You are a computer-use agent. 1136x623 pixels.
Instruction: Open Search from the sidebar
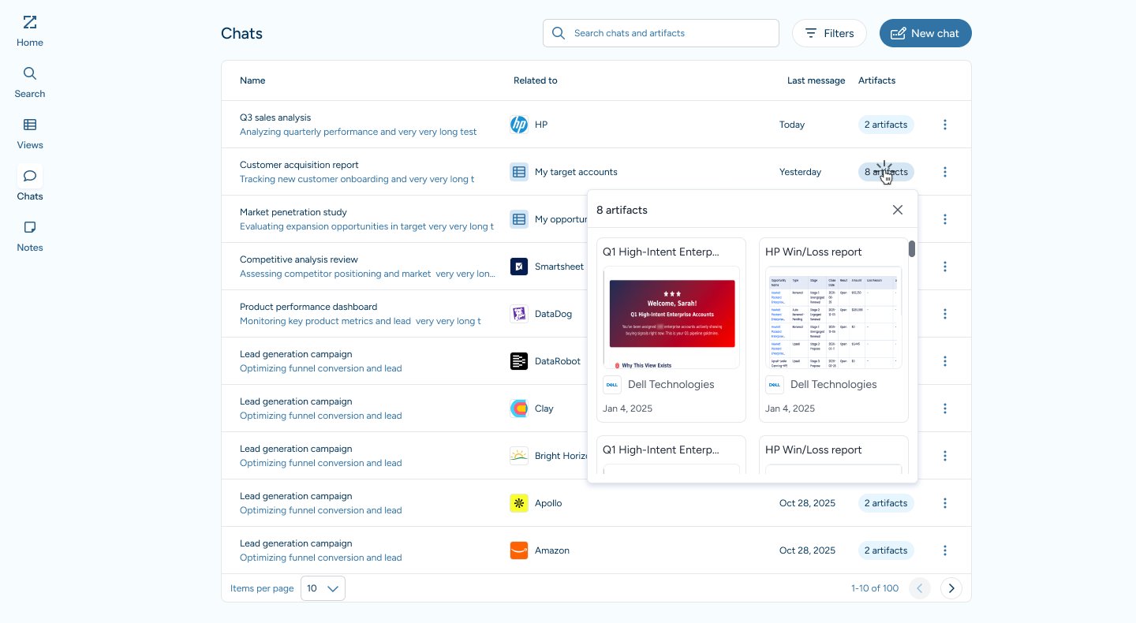[x=30, y=82]
